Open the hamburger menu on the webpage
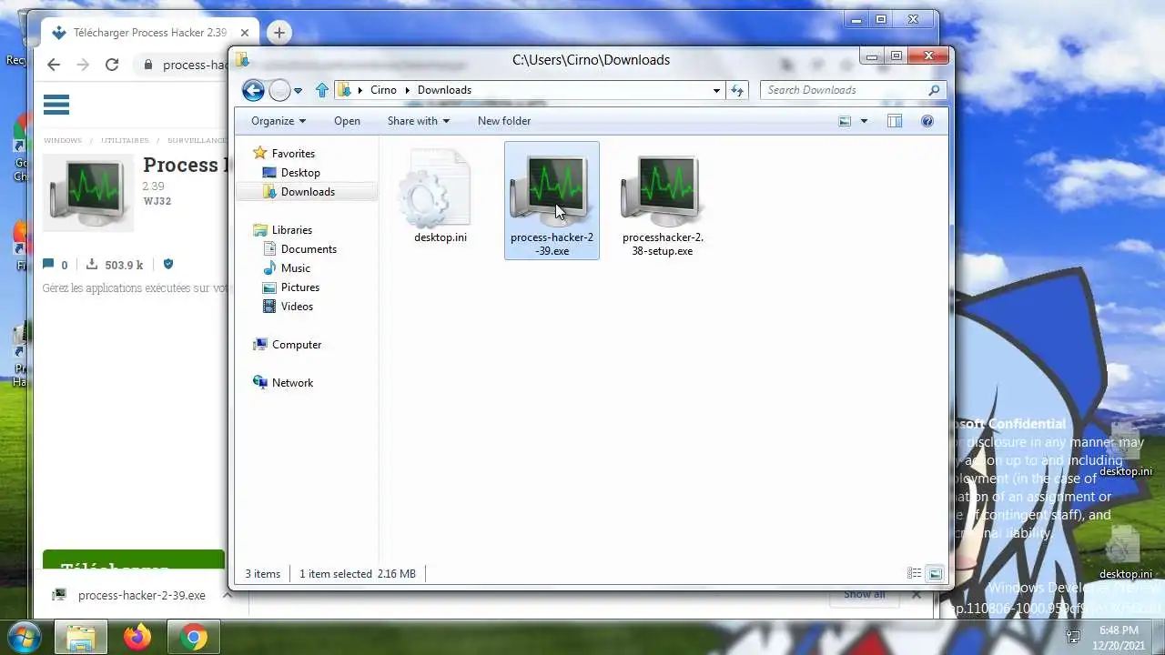This screenshot has height=655, width=1165. tap(56, 105)
